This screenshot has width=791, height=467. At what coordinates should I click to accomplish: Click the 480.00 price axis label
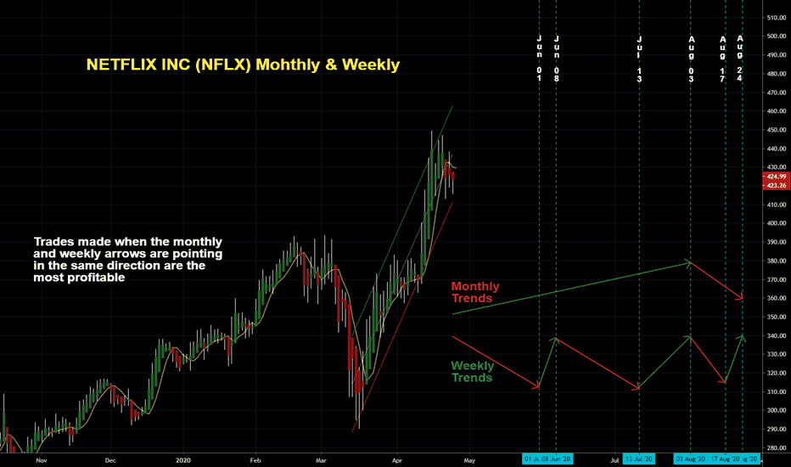(x=777, y=74)
